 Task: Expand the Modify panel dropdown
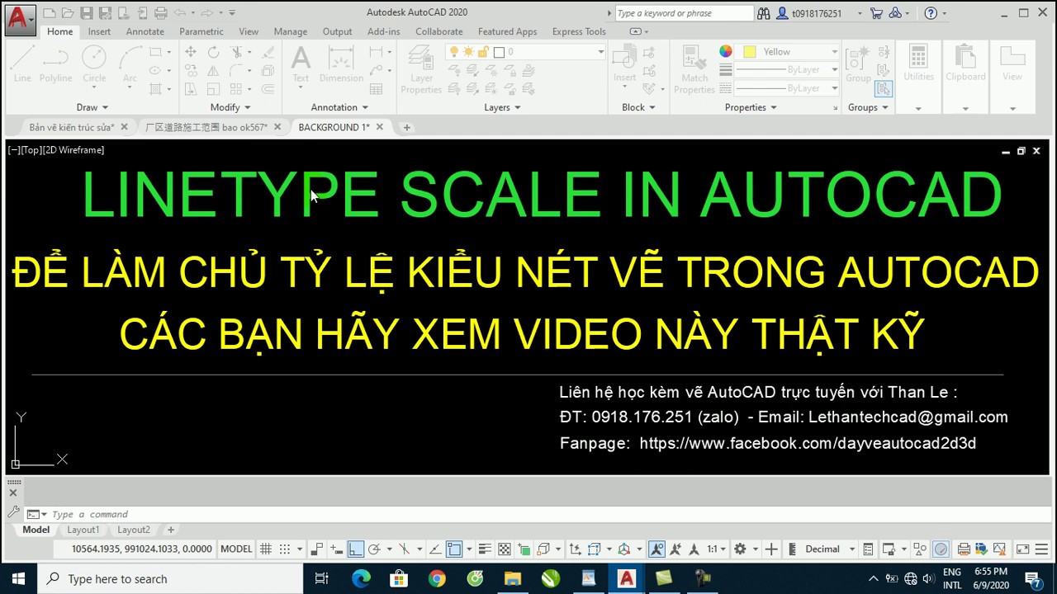click(230, 107)
